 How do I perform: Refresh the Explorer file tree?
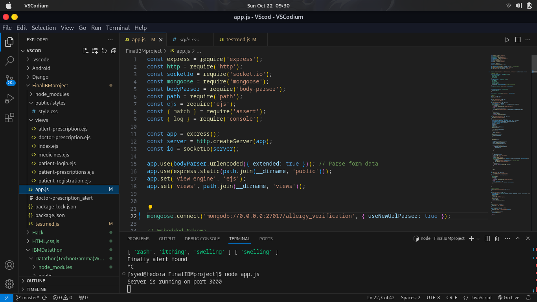point(104,51)
